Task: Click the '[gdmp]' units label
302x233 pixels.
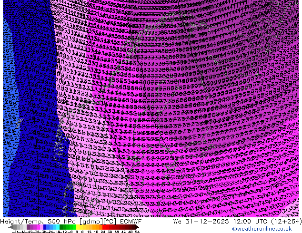Action: (x=91, y=222)
